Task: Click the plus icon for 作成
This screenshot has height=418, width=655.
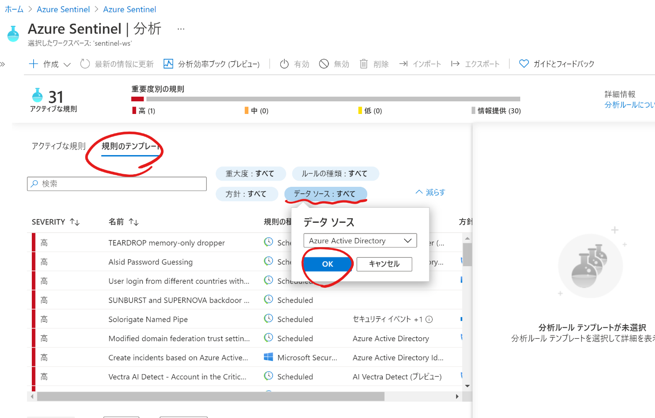Action: tap(33, 64)
